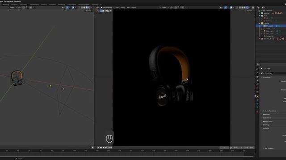Open Select menu in middle viewport header
Viewport: 286px width, 160px height.
[x=122, y=8]
